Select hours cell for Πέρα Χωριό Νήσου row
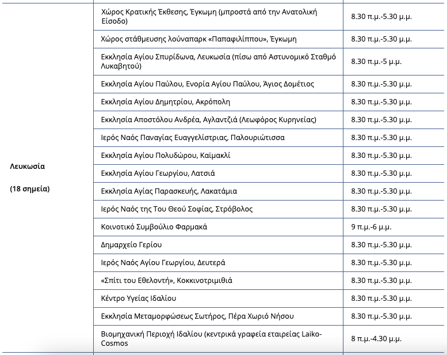The width and height of the screenshot is (447, 355). pos(393,316)
